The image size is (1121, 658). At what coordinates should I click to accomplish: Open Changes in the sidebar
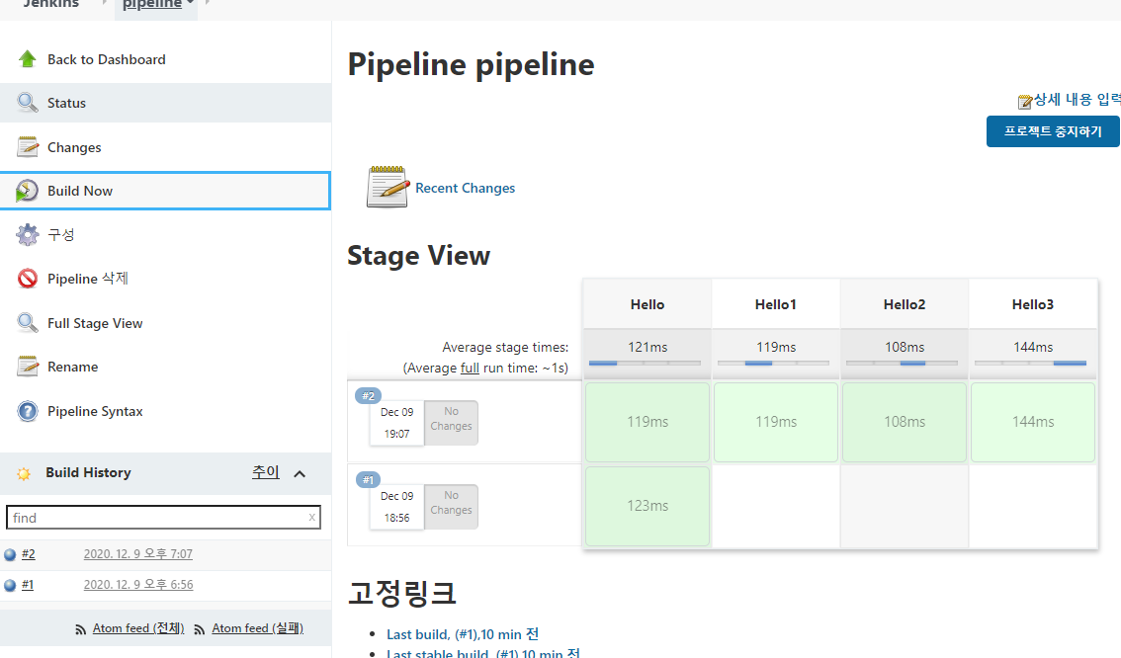pyautogui.click(x=74, y=147)
